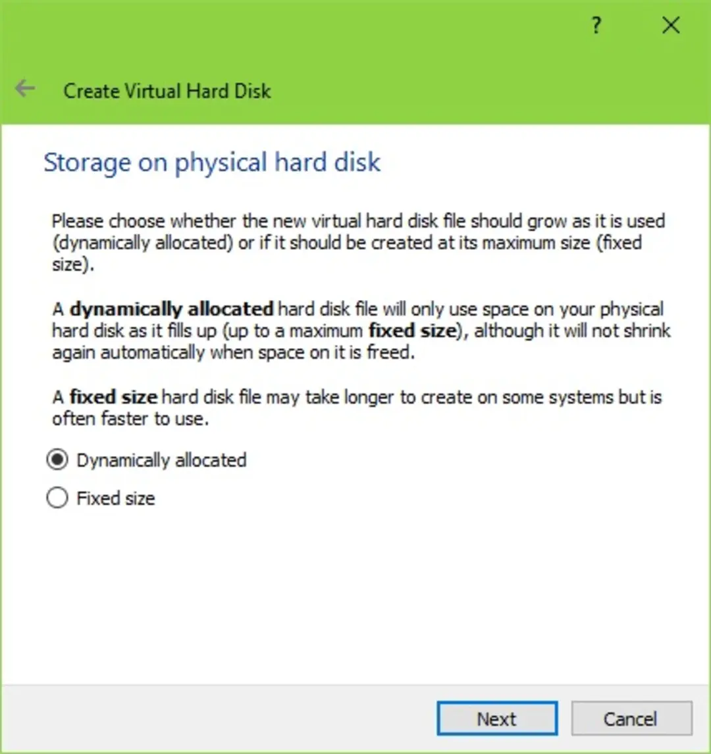Click the bold 'fixed size' starting the last paragraph
The width and height of the screenshot is (711, 754).
pos(113,397)
